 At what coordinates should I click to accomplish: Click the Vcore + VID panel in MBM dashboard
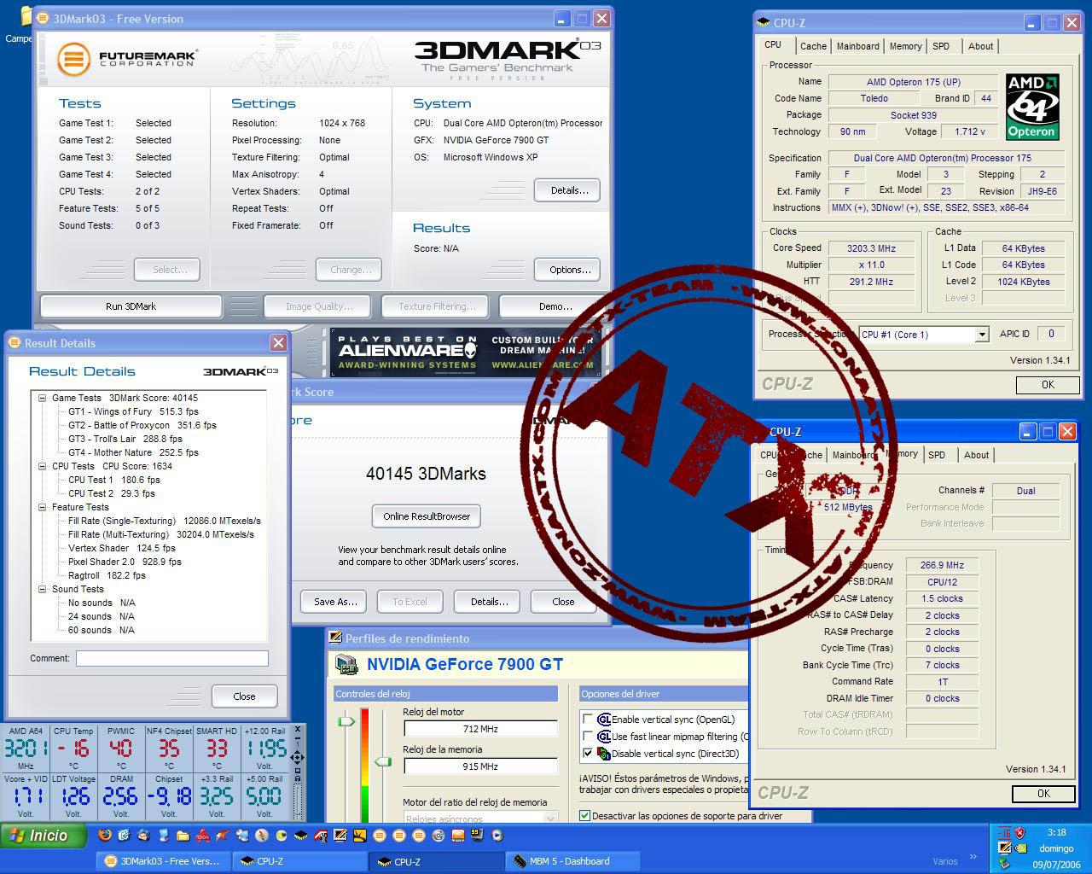26,796
